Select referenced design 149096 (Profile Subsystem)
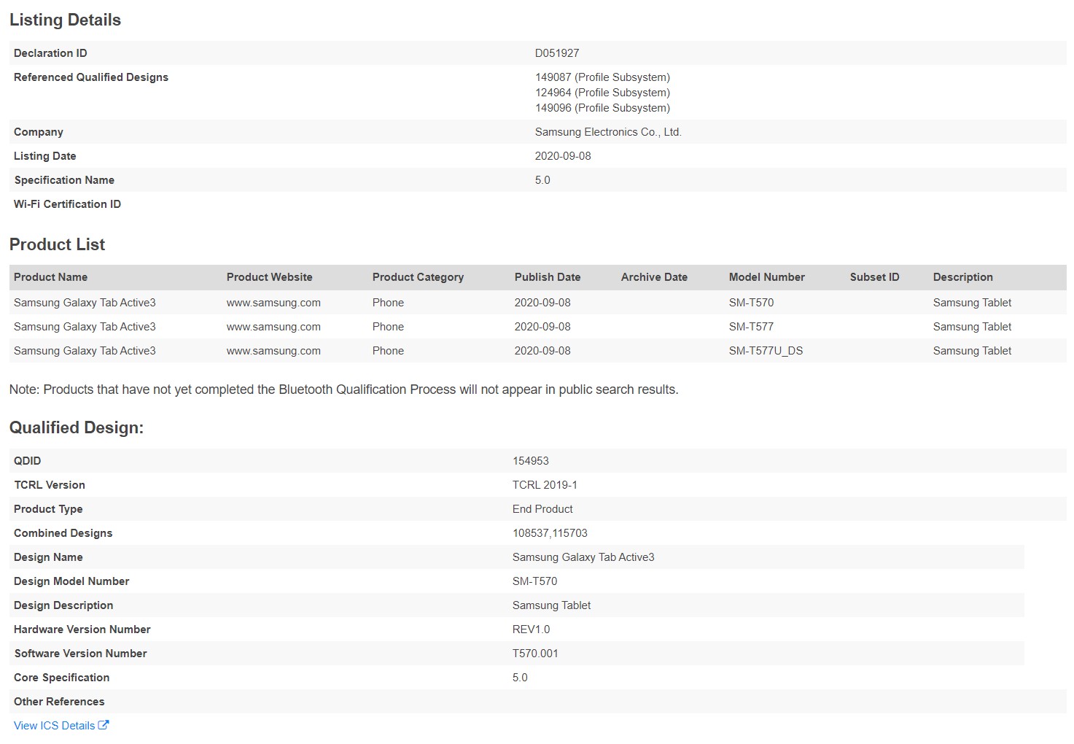 [x=602, y=108]
